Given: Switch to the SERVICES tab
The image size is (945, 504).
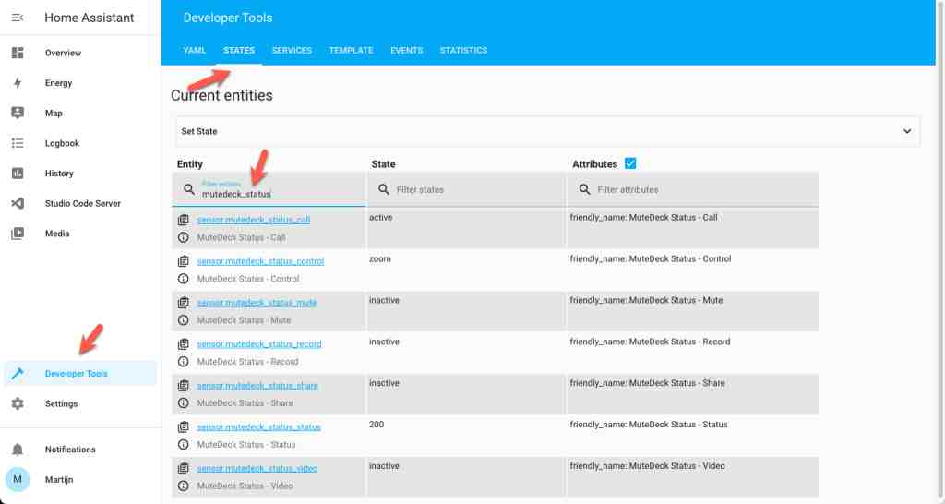Looking at the screenshot, I should click(292, 50).
